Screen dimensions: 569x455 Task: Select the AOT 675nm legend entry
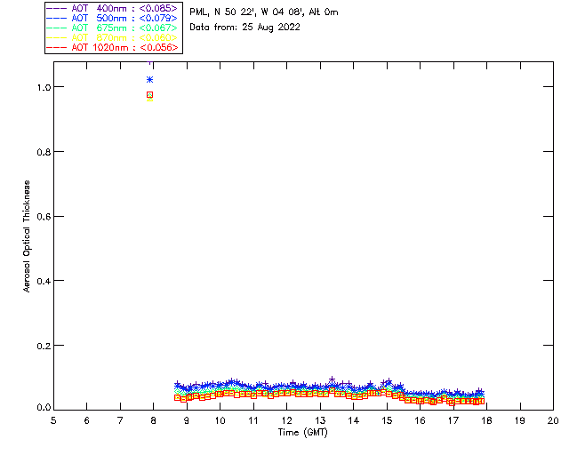112,28
